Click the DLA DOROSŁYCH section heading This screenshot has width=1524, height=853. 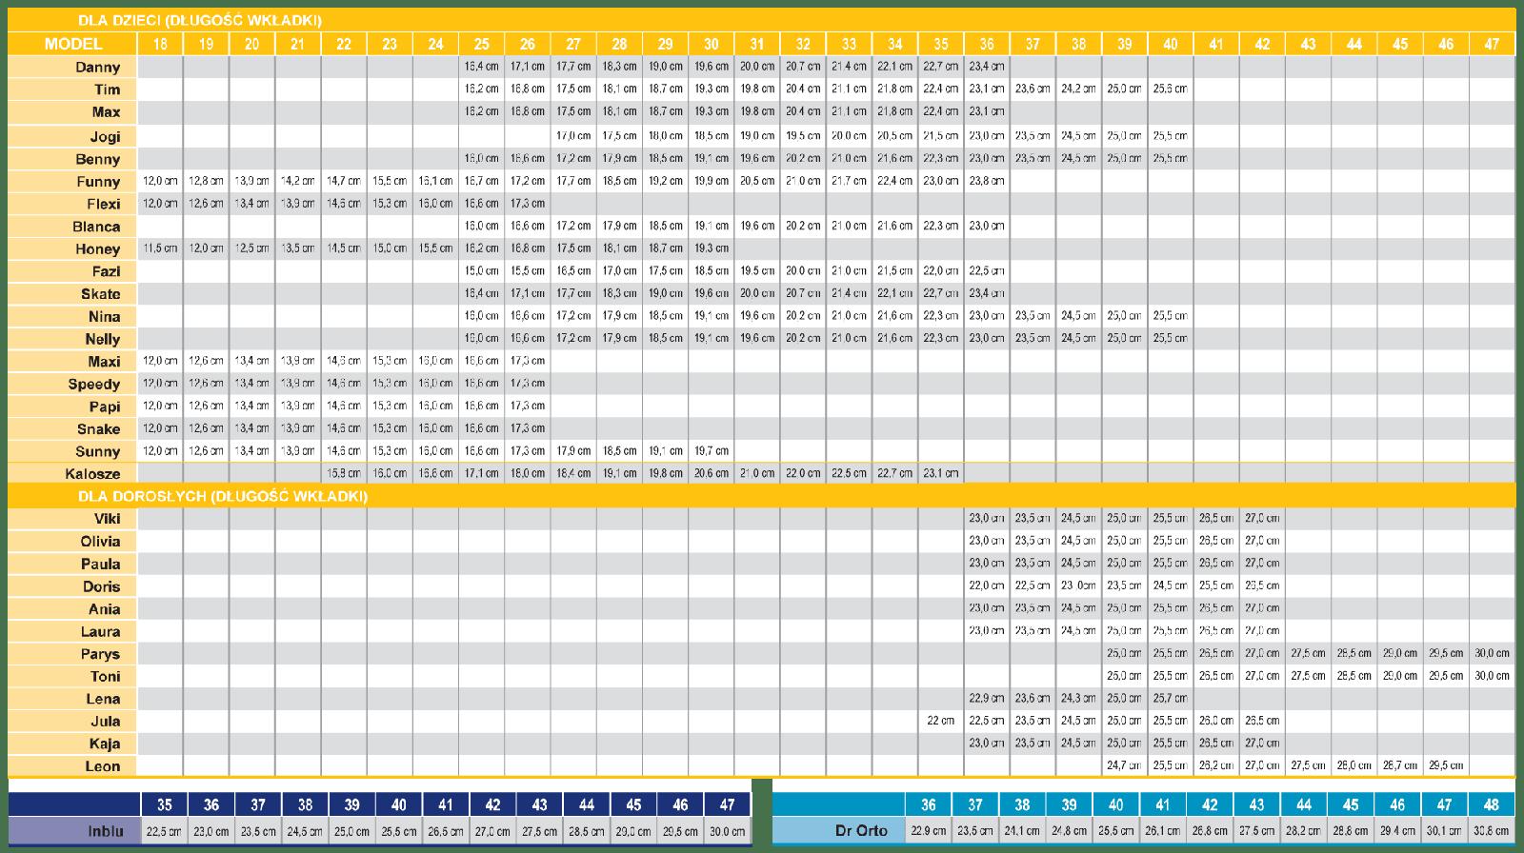[x=223, y=496]
